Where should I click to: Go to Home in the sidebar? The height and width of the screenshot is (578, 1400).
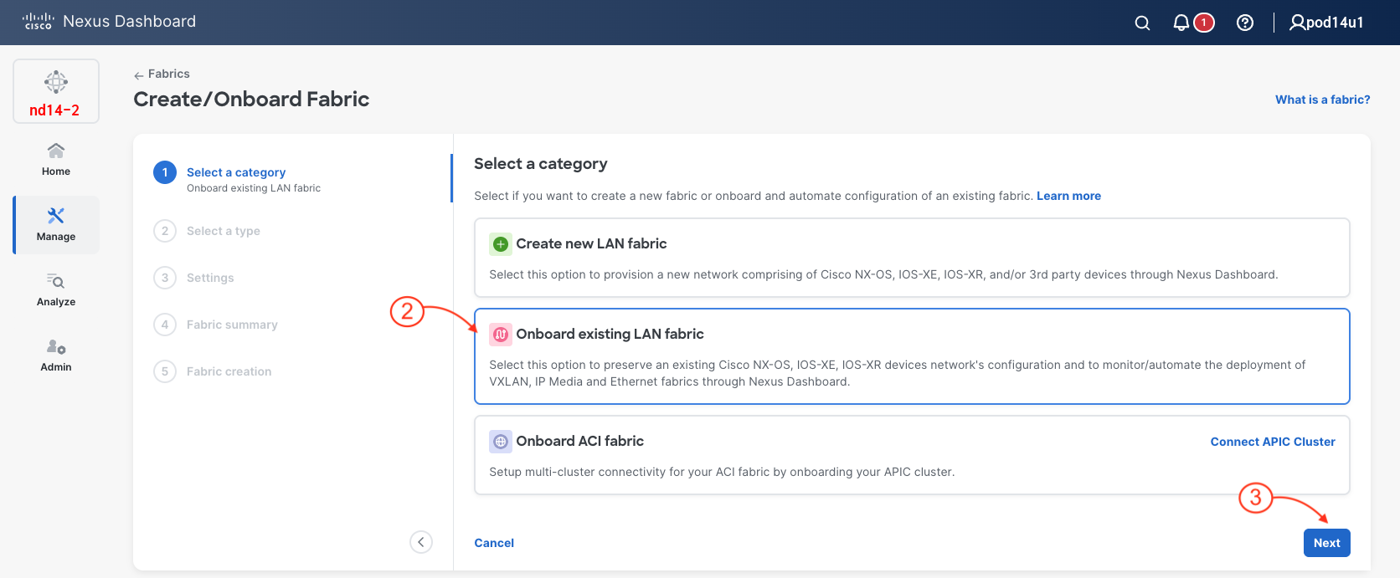tap(56, 159)
